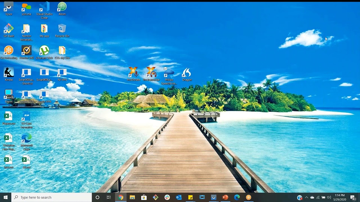Open the Vysor desktop shortcut
Viewport: 360px width, 202px height.
(x=9, y=9)
